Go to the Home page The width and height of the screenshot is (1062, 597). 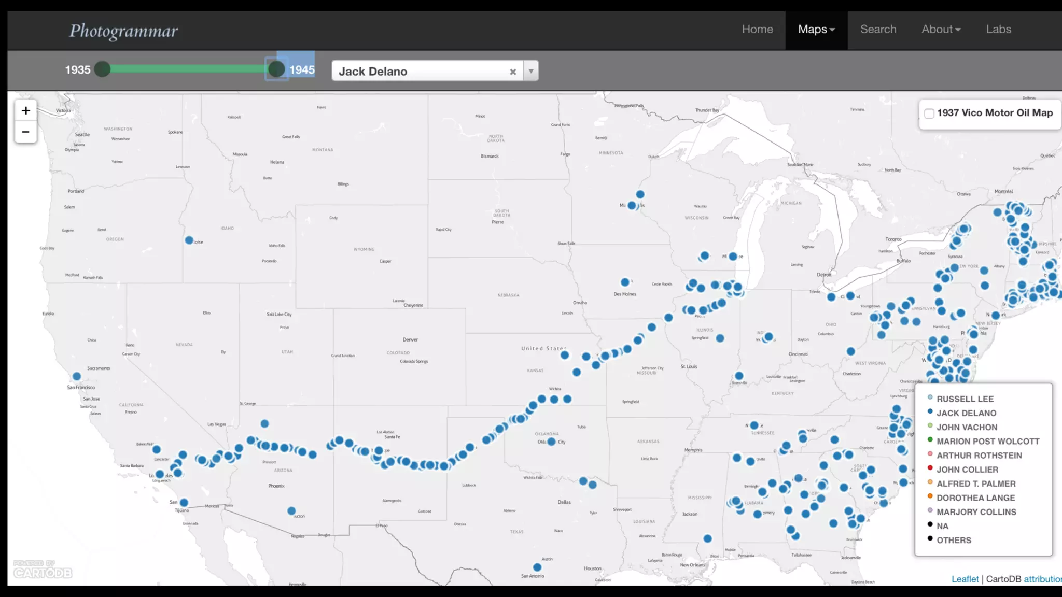[x=757, y=30]
